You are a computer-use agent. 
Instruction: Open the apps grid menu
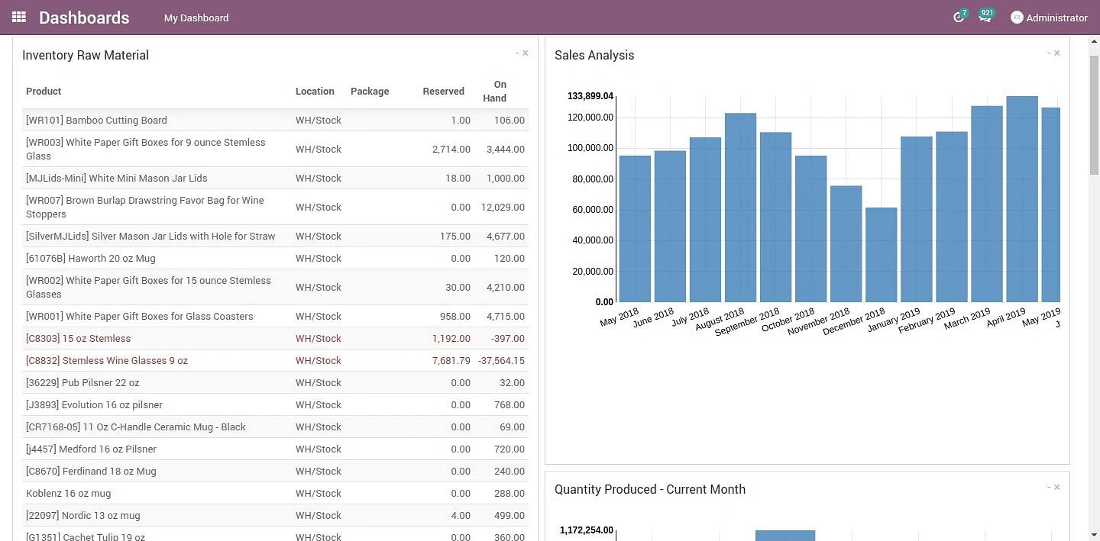(x=19, y=17)
